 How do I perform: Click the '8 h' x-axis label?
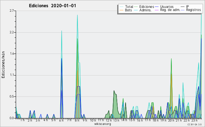(x=77, y=120)
